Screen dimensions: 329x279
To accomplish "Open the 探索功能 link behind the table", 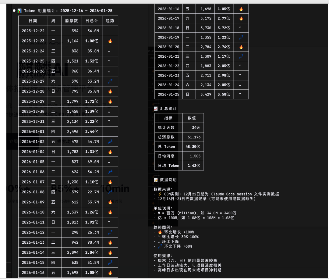I will 65,141.
